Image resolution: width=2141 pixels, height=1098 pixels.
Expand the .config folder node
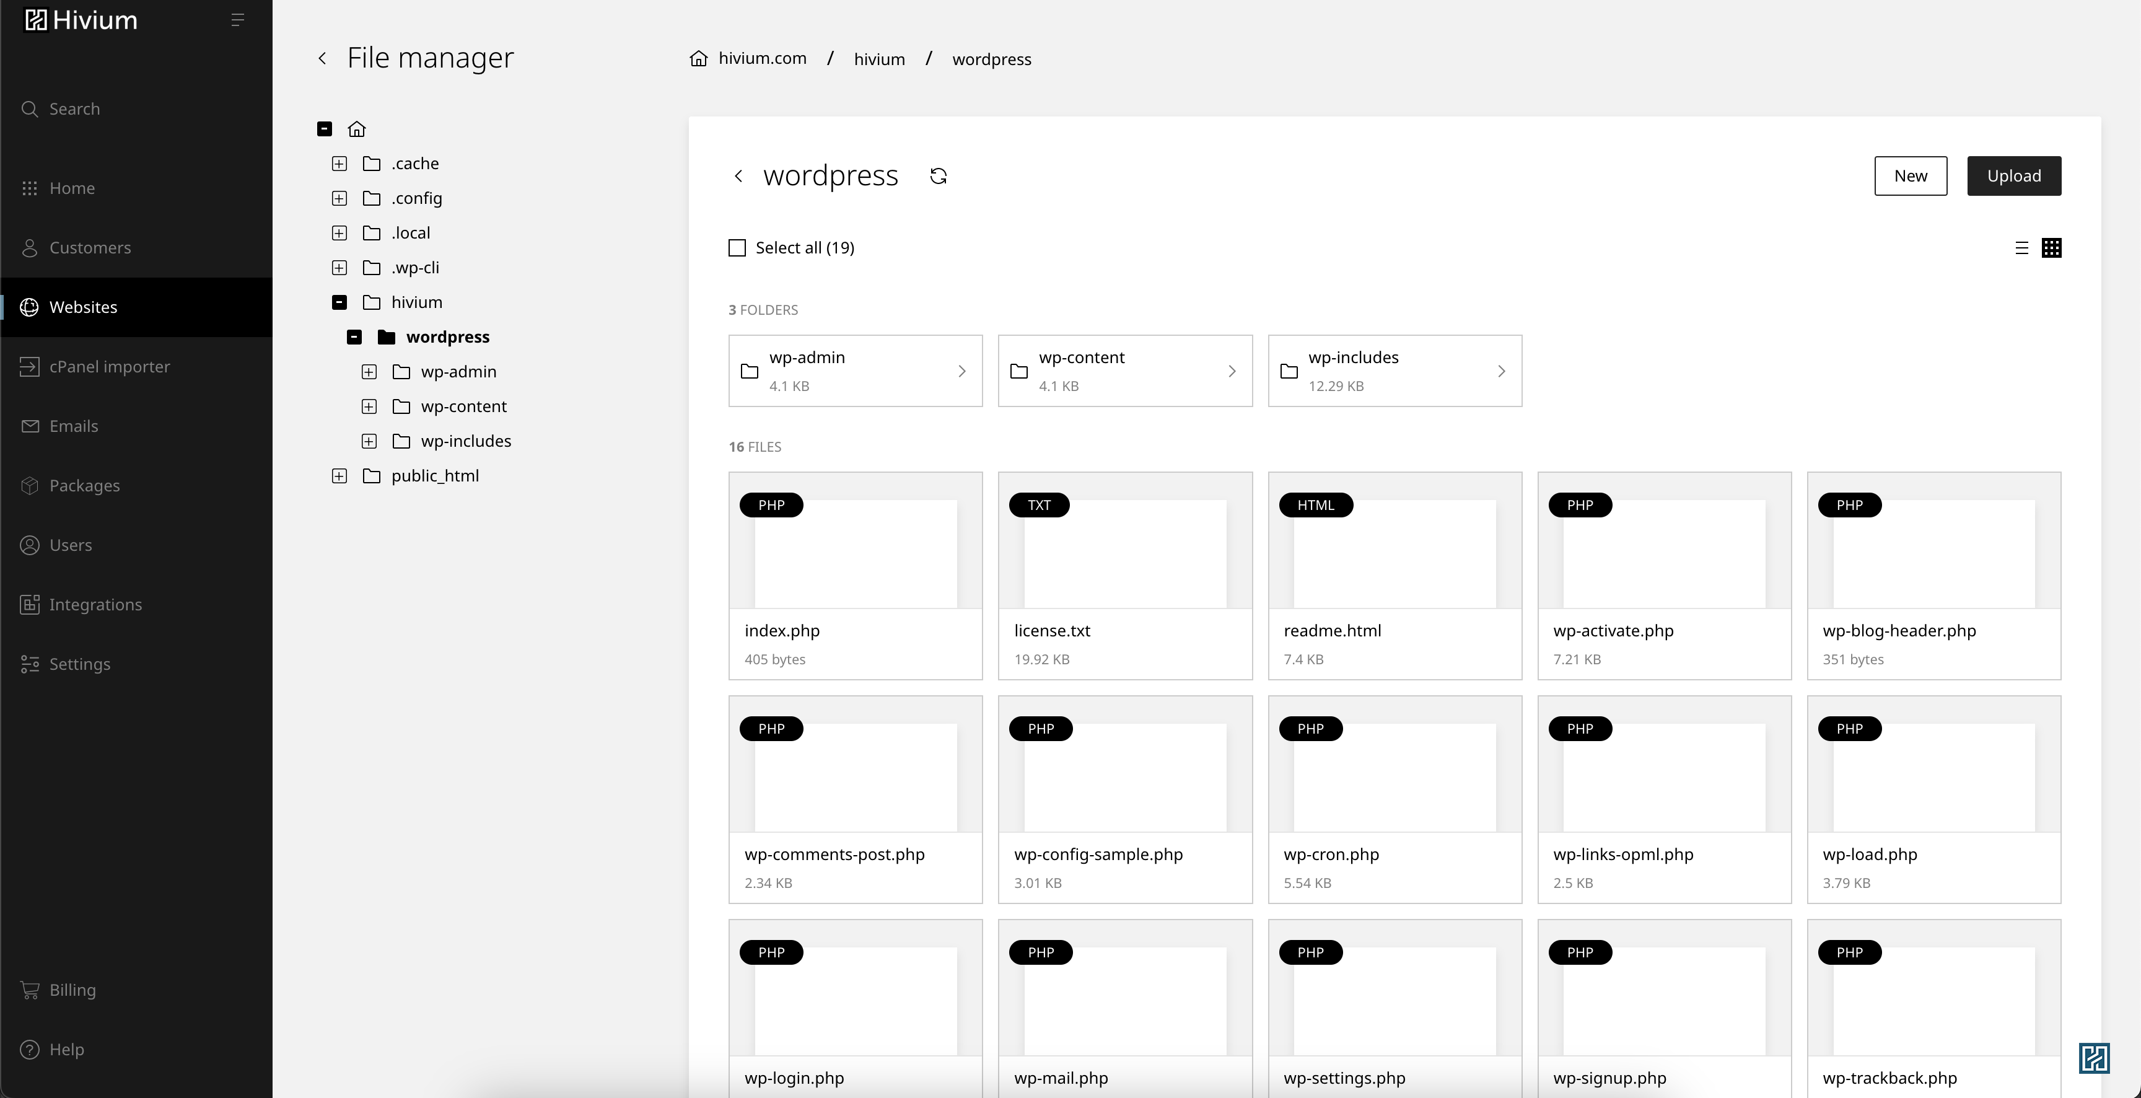tap(339, 199)
